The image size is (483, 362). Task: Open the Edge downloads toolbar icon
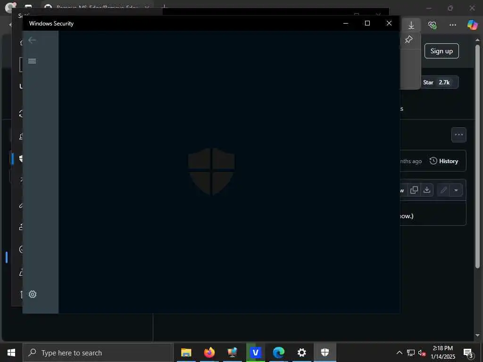click(x=411, y=25)
